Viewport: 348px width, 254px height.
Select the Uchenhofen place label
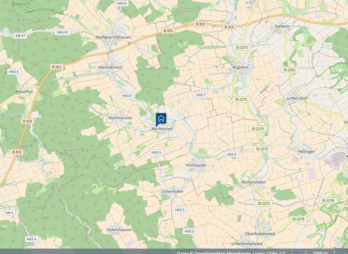tap(172, 191)
